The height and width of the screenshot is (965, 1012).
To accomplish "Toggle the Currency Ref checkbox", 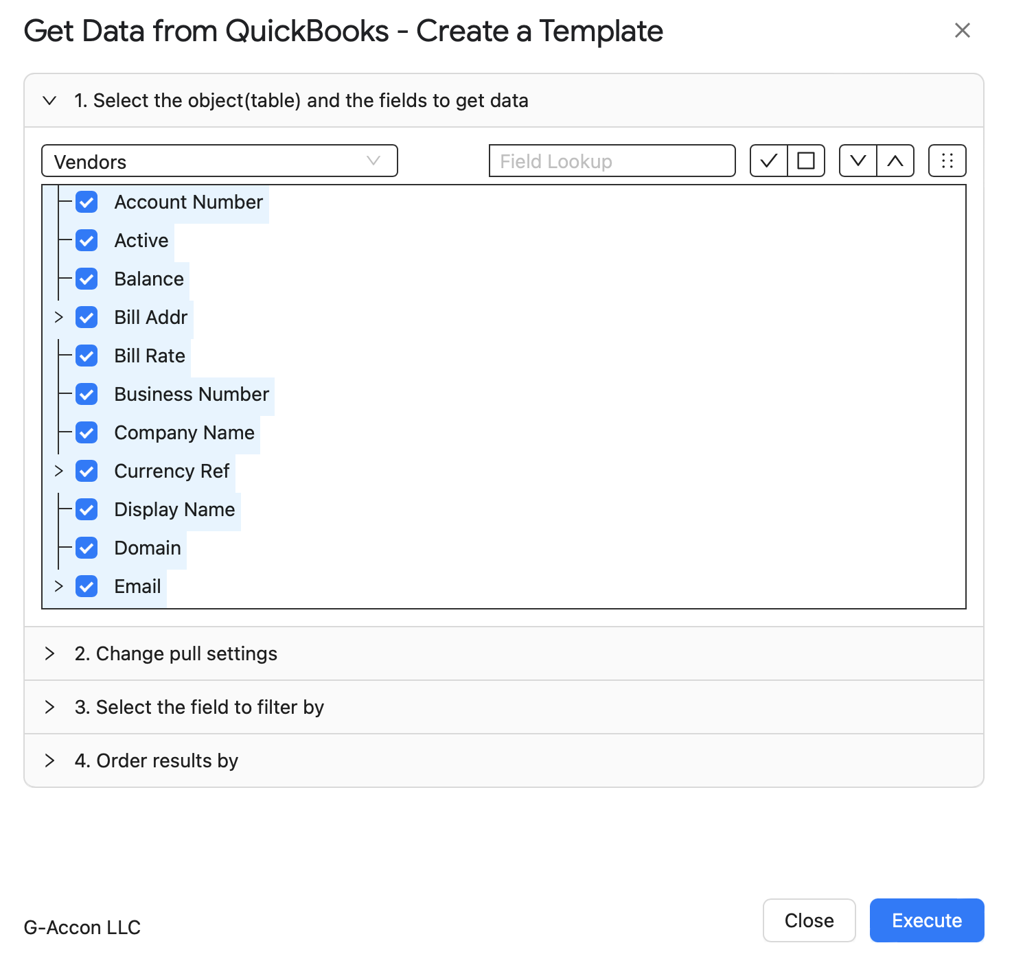I will (87, 471).
